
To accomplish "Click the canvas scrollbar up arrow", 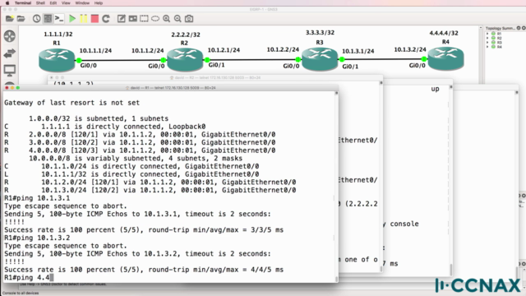I will (481, 28).
